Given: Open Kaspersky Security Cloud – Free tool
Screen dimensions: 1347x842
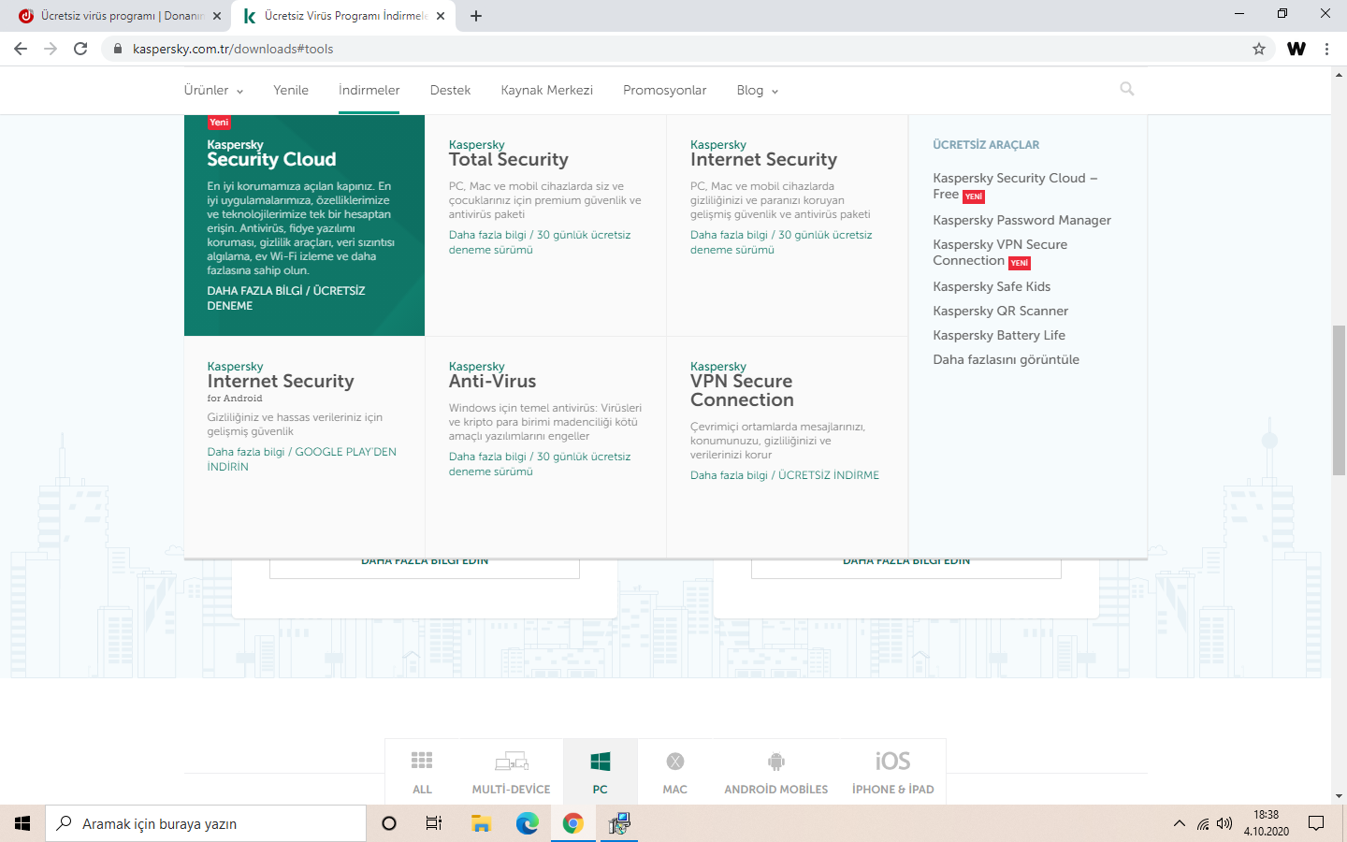Looking at the screenshot, I should pos(1015,186).
